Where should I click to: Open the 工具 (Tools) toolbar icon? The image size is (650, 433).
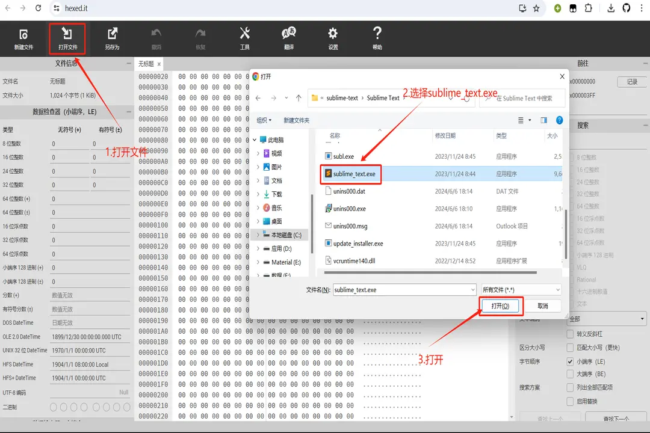pyautogui.click(x=244, y=37)
